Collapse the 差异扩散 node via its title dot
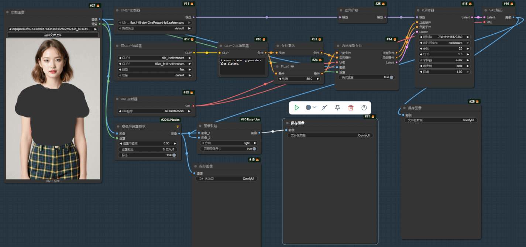The height and width of the screenshot is (247, 526). [x=341, y=10]
